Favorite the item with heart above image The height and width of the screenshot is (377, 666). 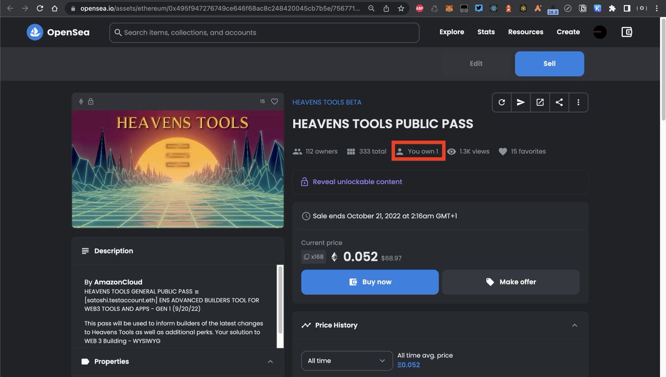tap(274, 101)
